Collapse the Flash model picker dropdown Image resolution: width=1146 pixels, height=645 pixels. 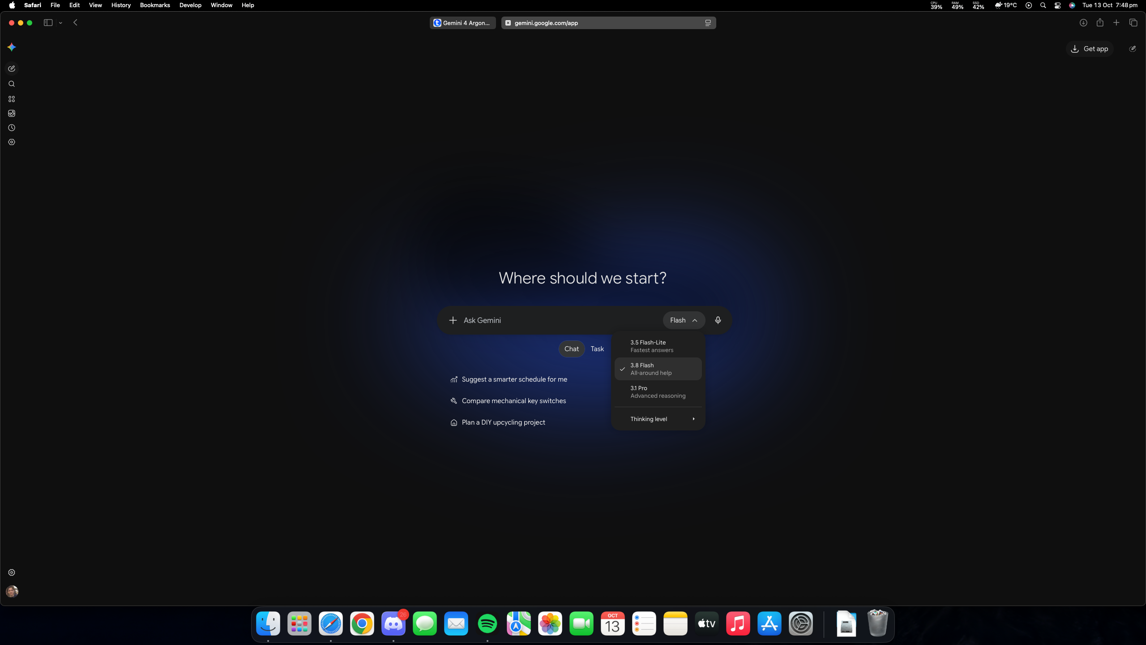pyautogui.click(x=684, y=320)
